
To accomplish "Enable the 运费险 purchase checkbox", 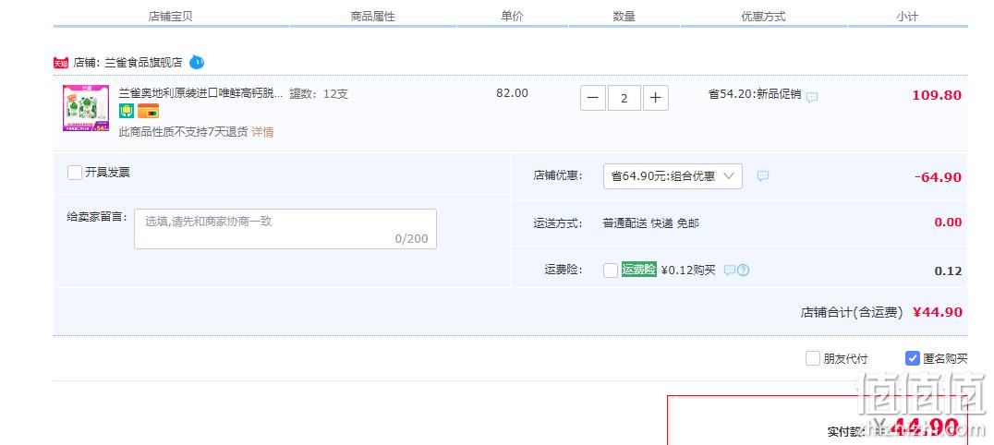I will click(x=611, y=271).
